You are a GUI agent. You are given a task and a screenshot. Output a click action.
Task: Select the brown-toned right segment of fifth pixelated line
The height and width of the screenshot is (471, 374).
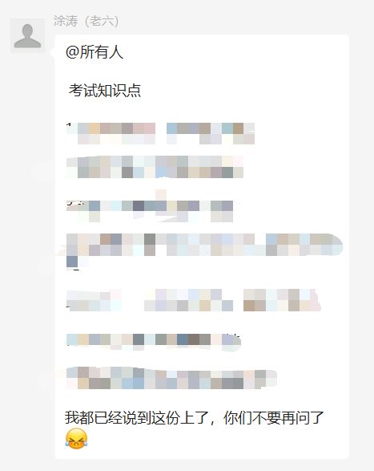[282, 300]
